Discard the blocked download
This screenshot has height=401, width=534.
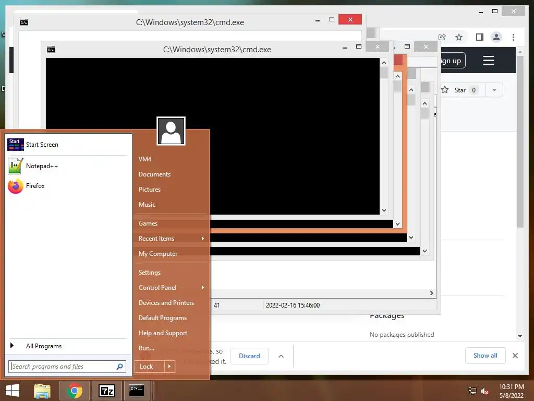click(x=249, y=356)
